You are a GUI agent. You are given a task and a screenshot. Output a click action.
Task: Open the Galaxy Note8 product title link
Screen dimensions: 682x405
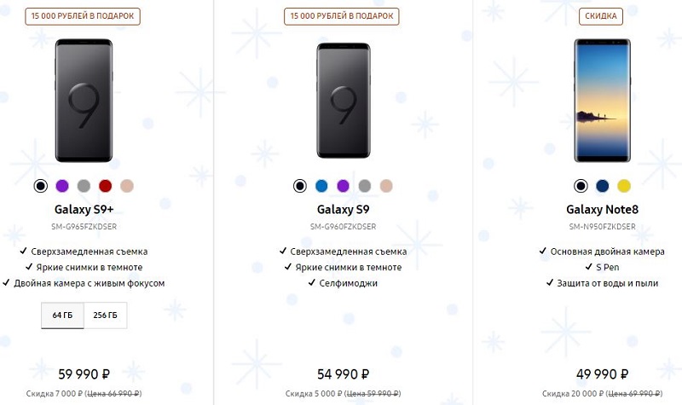point(602,209)
